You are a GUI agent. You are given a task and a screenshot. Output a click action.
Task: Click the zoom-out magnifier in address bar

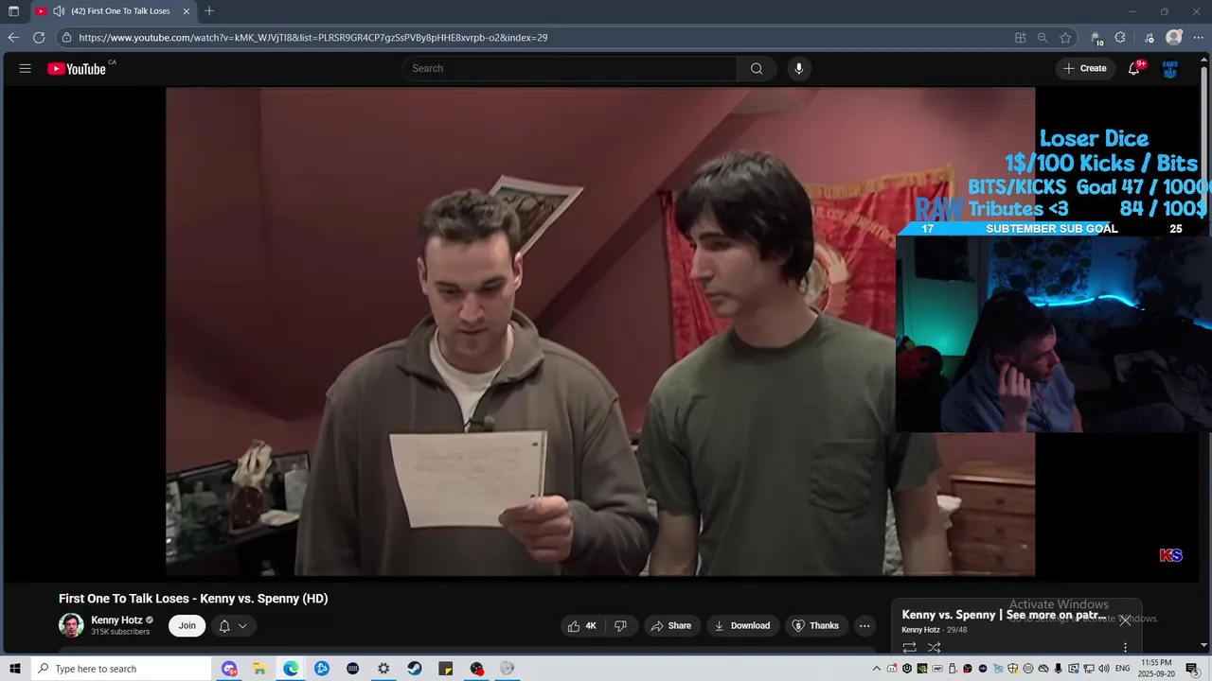point(1043,38)
